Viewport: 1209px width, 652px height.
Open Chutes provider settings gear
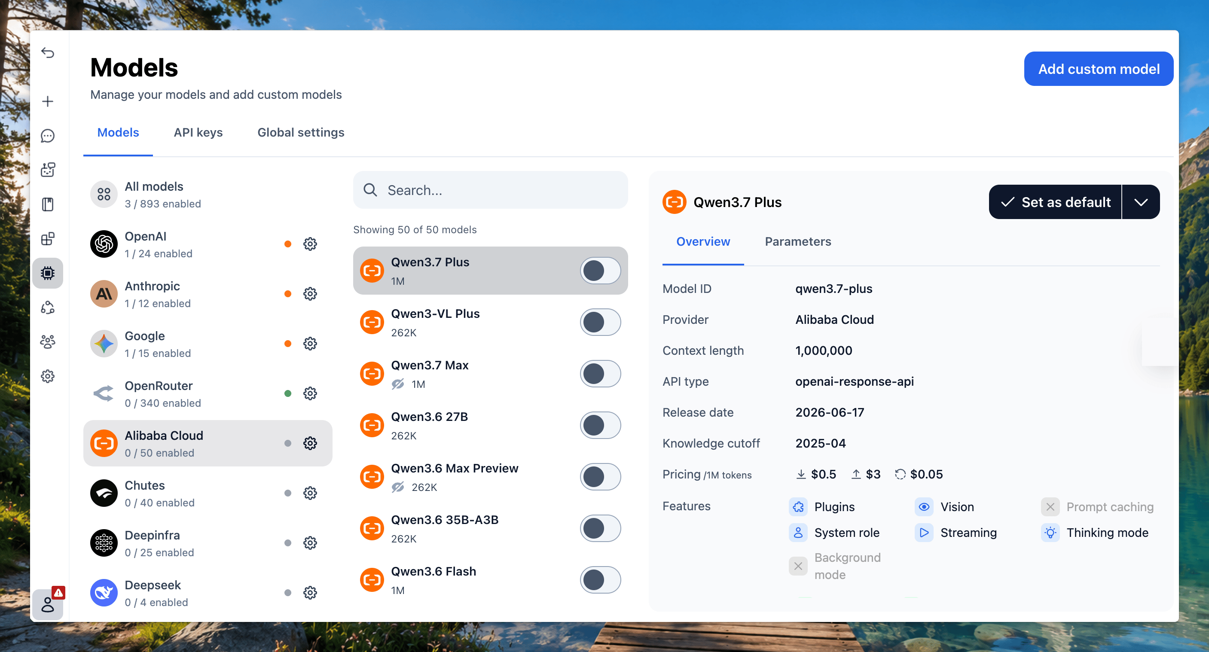click(x=310, y=493)
